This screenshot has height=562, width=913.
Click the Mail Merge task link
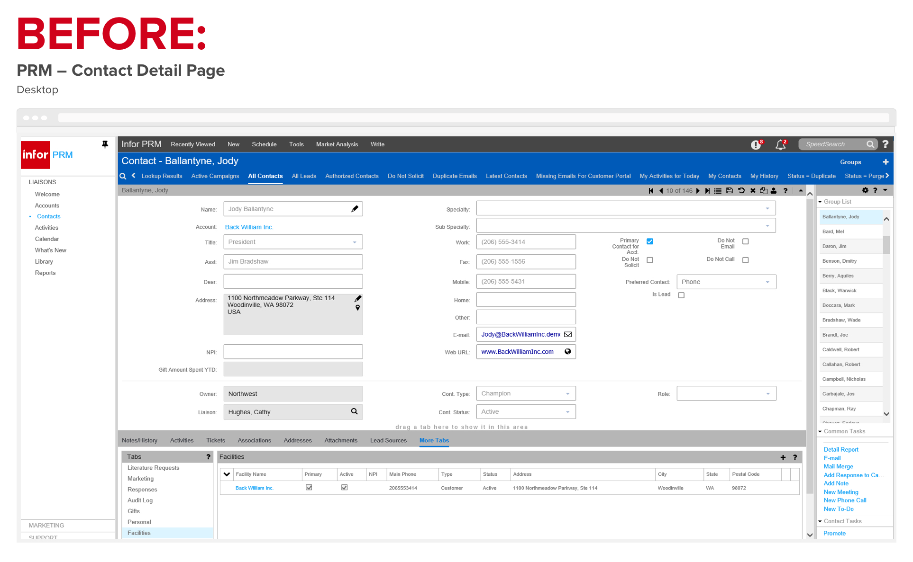[x=838, y=467]
